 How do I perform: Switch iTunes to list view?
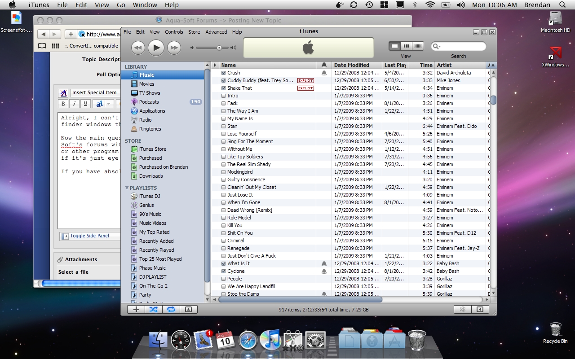click(394, 46)
